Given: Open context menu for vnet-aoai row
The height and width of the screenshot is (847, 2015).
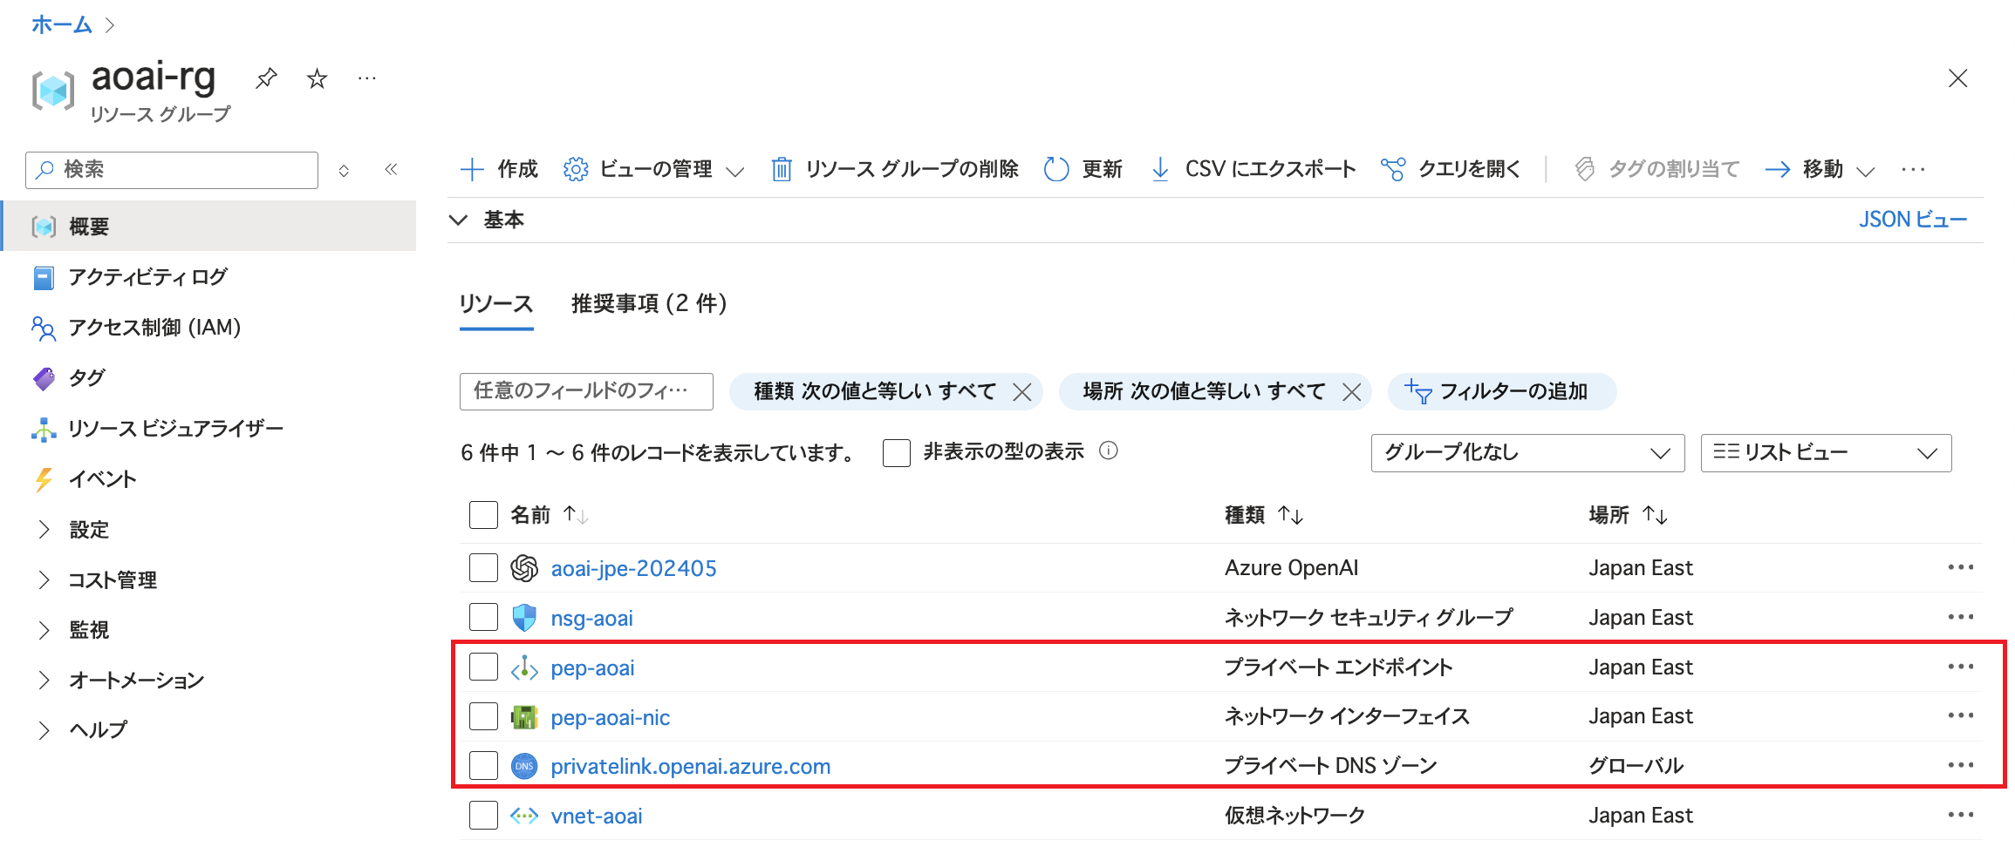Looking at the screenshot, I should pyautogui.click(x=1960, y=816).
